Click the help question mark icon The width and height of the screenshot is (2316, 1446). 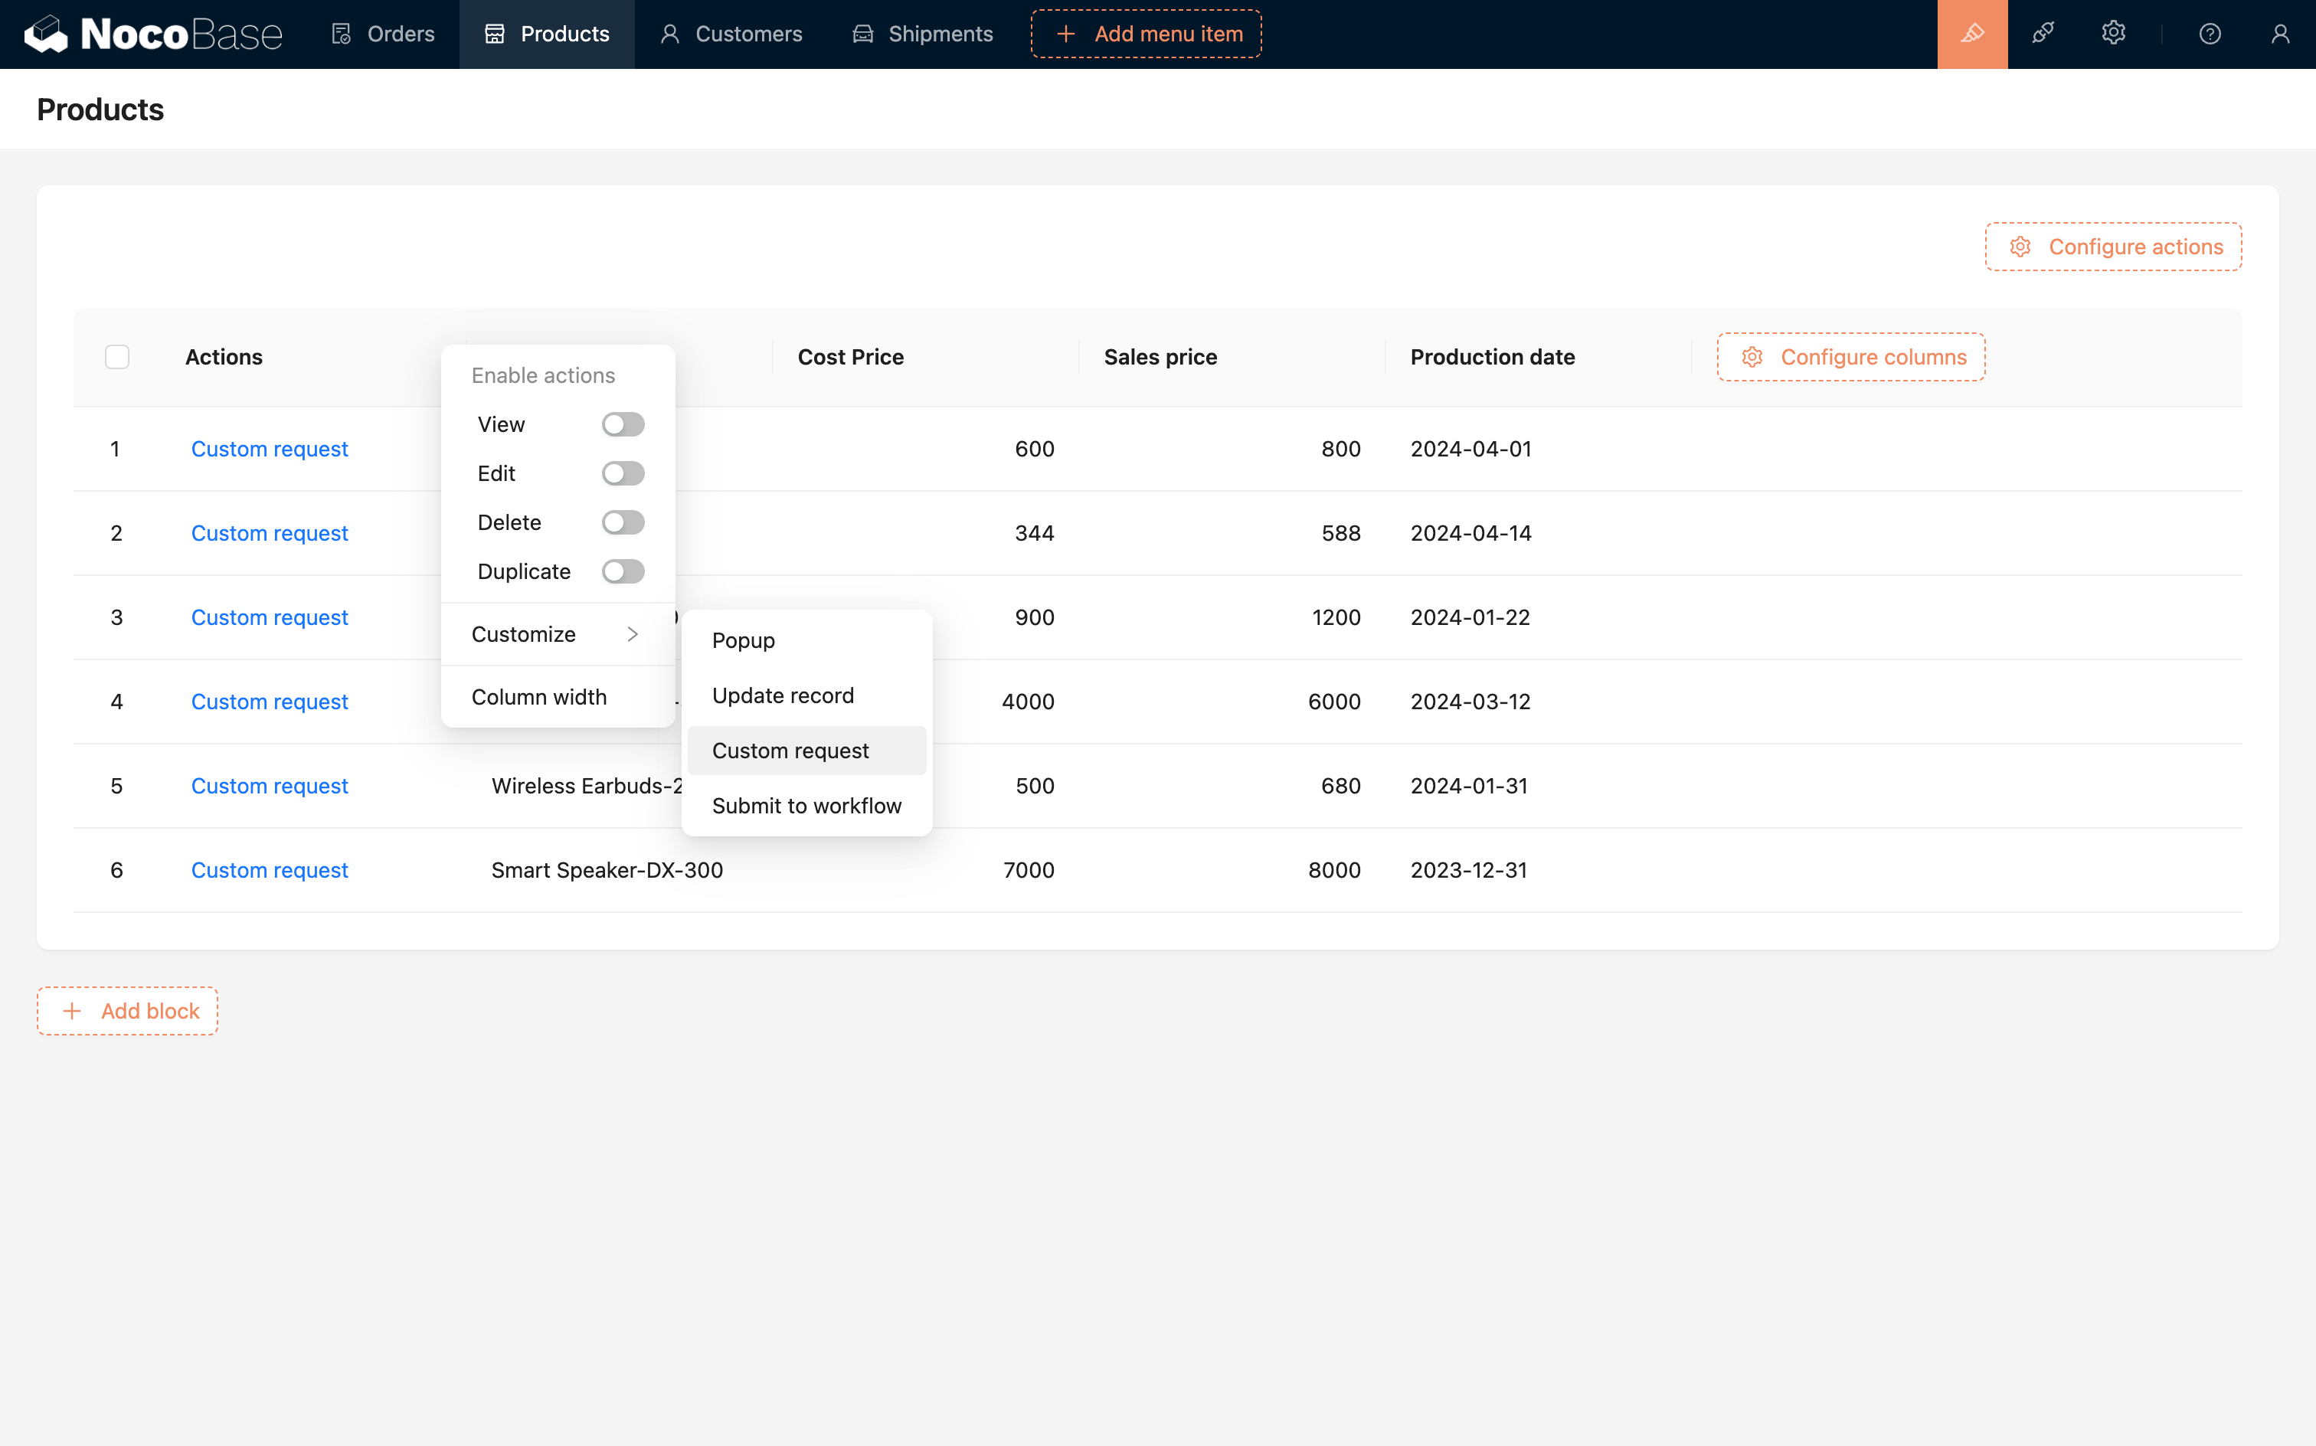point(2210,34)
